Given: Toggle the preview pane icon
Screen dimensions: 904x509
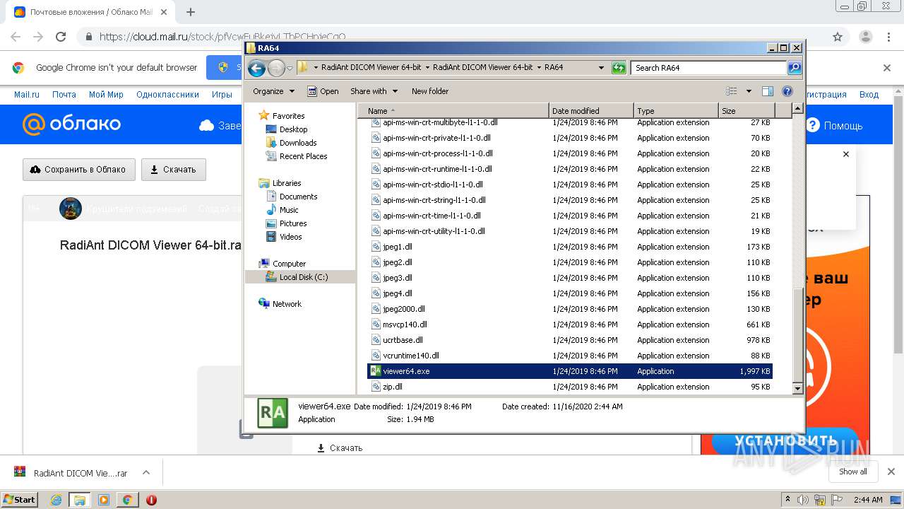Looking at the screenshot, I should click(x=768, y=91).
